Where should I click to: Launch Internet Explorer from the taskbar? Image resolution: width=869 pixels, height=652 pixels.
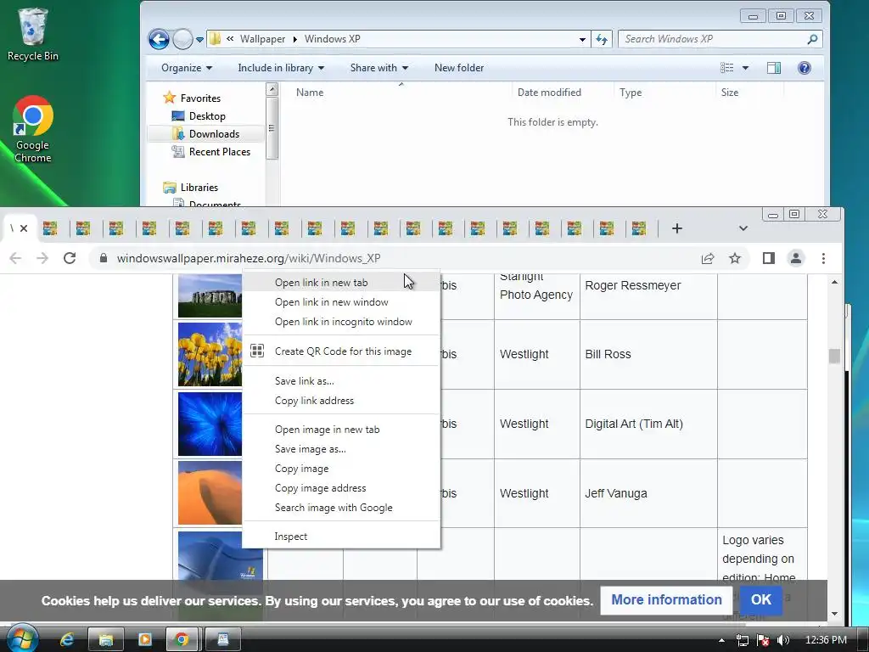click(67, 640)
